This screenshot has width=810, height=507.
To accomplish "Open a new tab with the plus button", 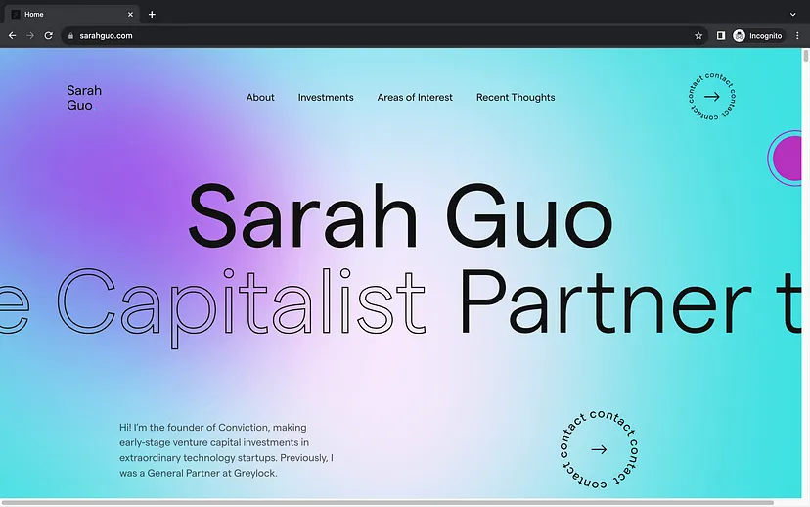I will pos(152,14).
